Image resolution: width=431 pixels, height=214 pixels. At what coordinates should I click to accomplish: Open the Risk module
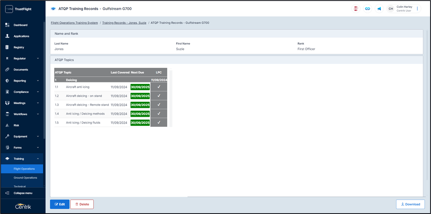click(16, 125)
